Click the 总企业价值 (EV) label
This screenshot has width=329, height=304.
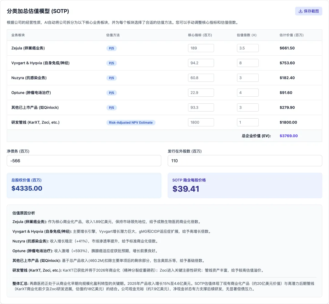click(x=256, y=136)
